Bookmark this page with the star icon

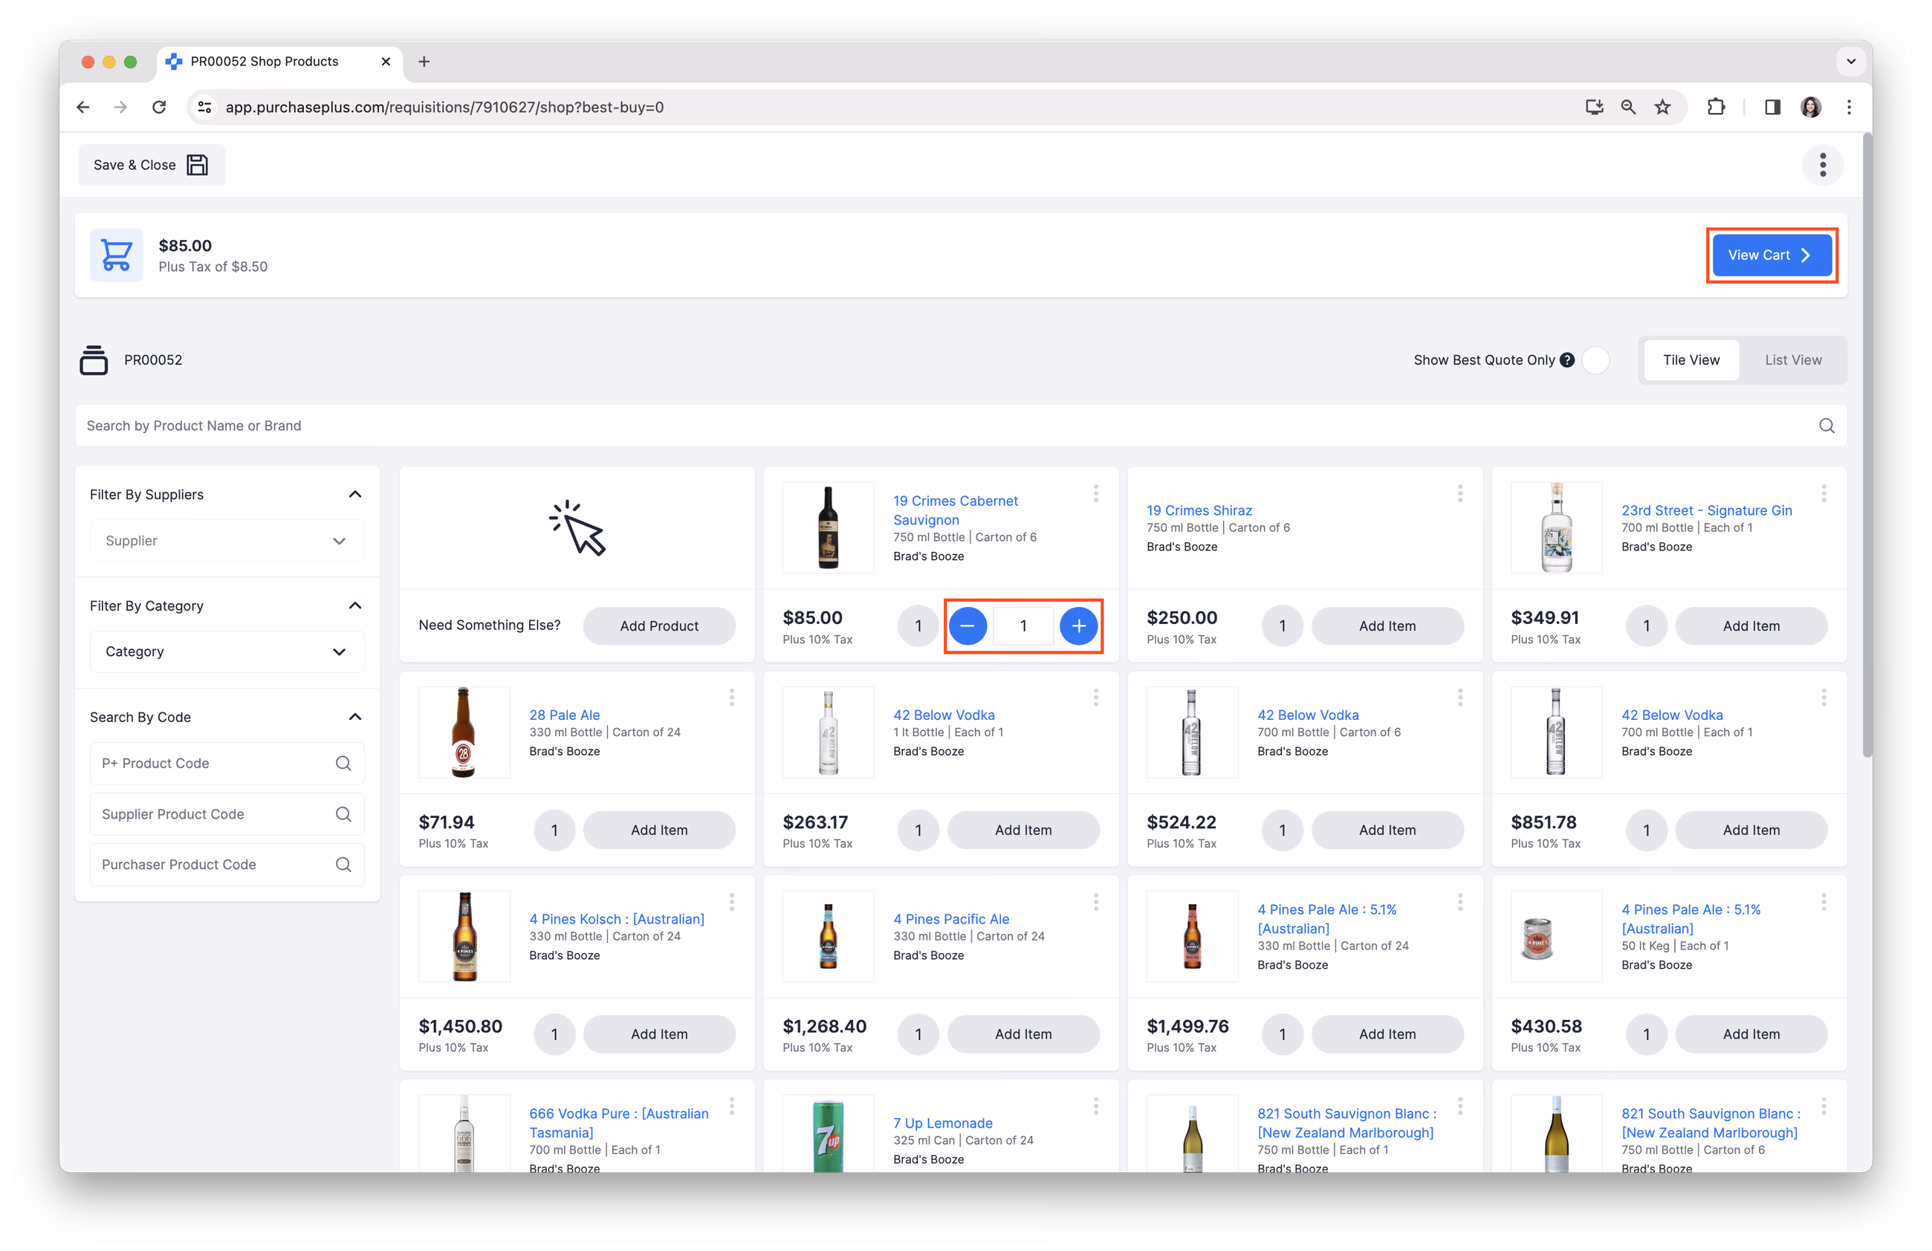pos(1662,107)
